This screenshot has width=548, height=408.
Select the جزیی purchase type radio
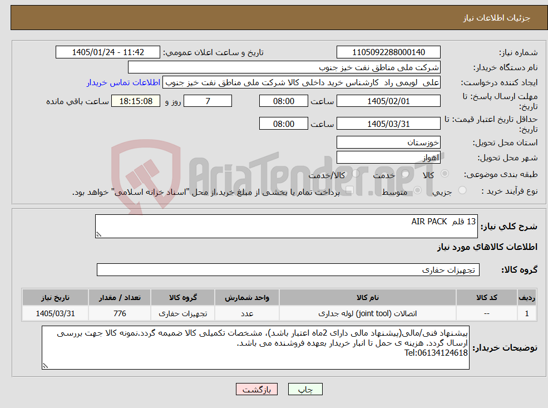(x=462, y=190)
